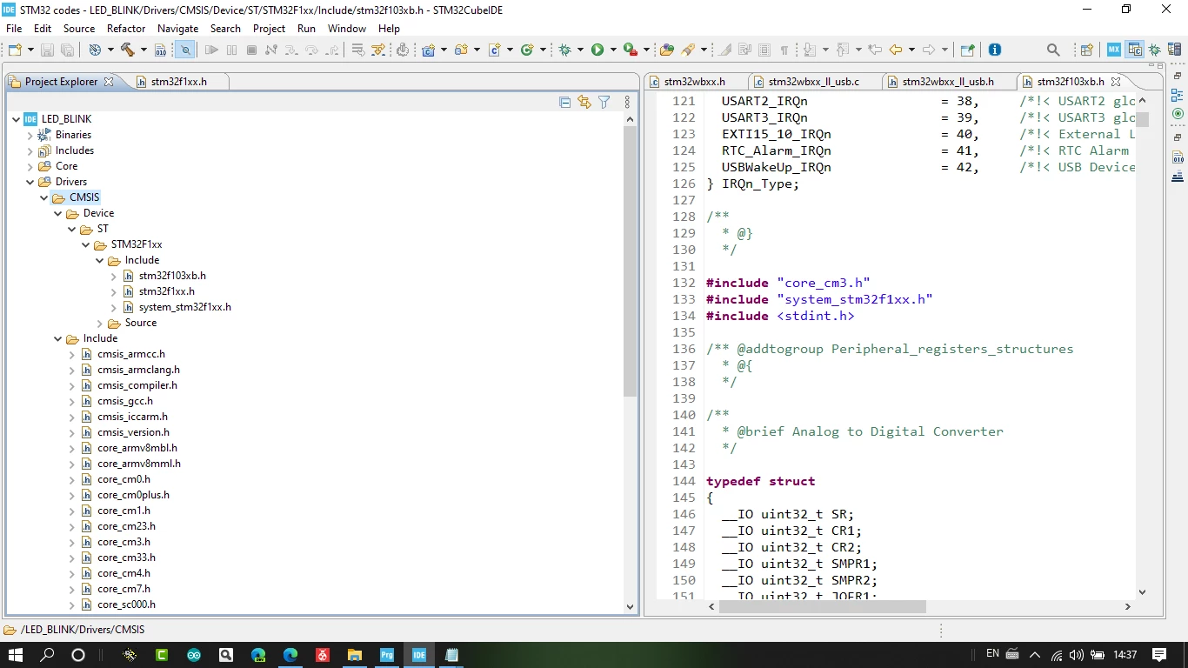This screenshot has height=668, width=1188.
Task: Click the Back navigation yellow arrow
Action: coord(896,50)
